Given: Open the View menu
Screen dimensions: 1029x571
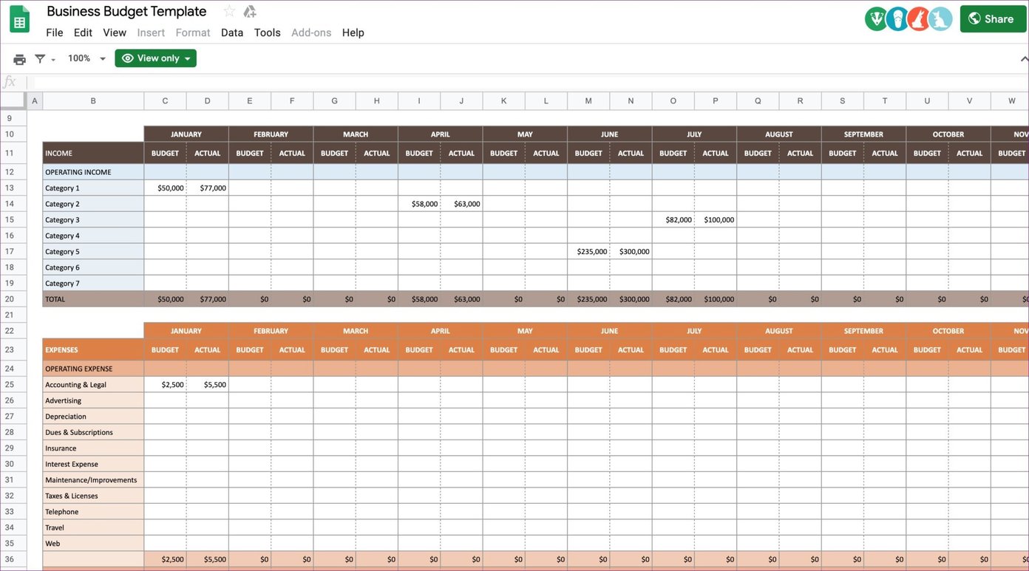Looking at the screenshot, I should (115, 33).
